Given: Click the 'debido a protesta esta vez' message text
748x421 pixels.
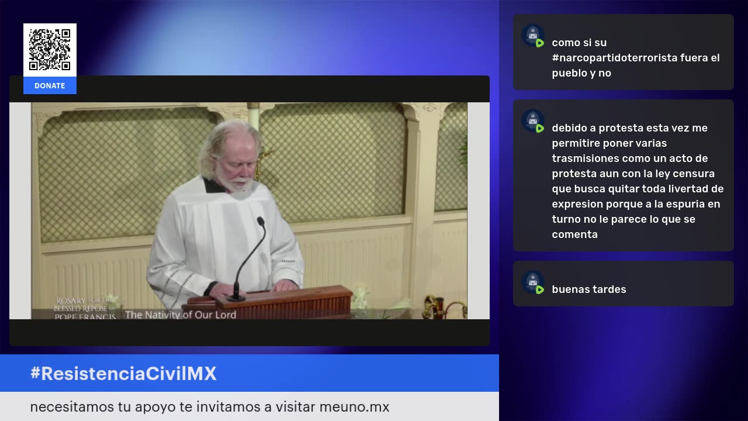Looking at the screenshot, I should [x=638, y=181].
